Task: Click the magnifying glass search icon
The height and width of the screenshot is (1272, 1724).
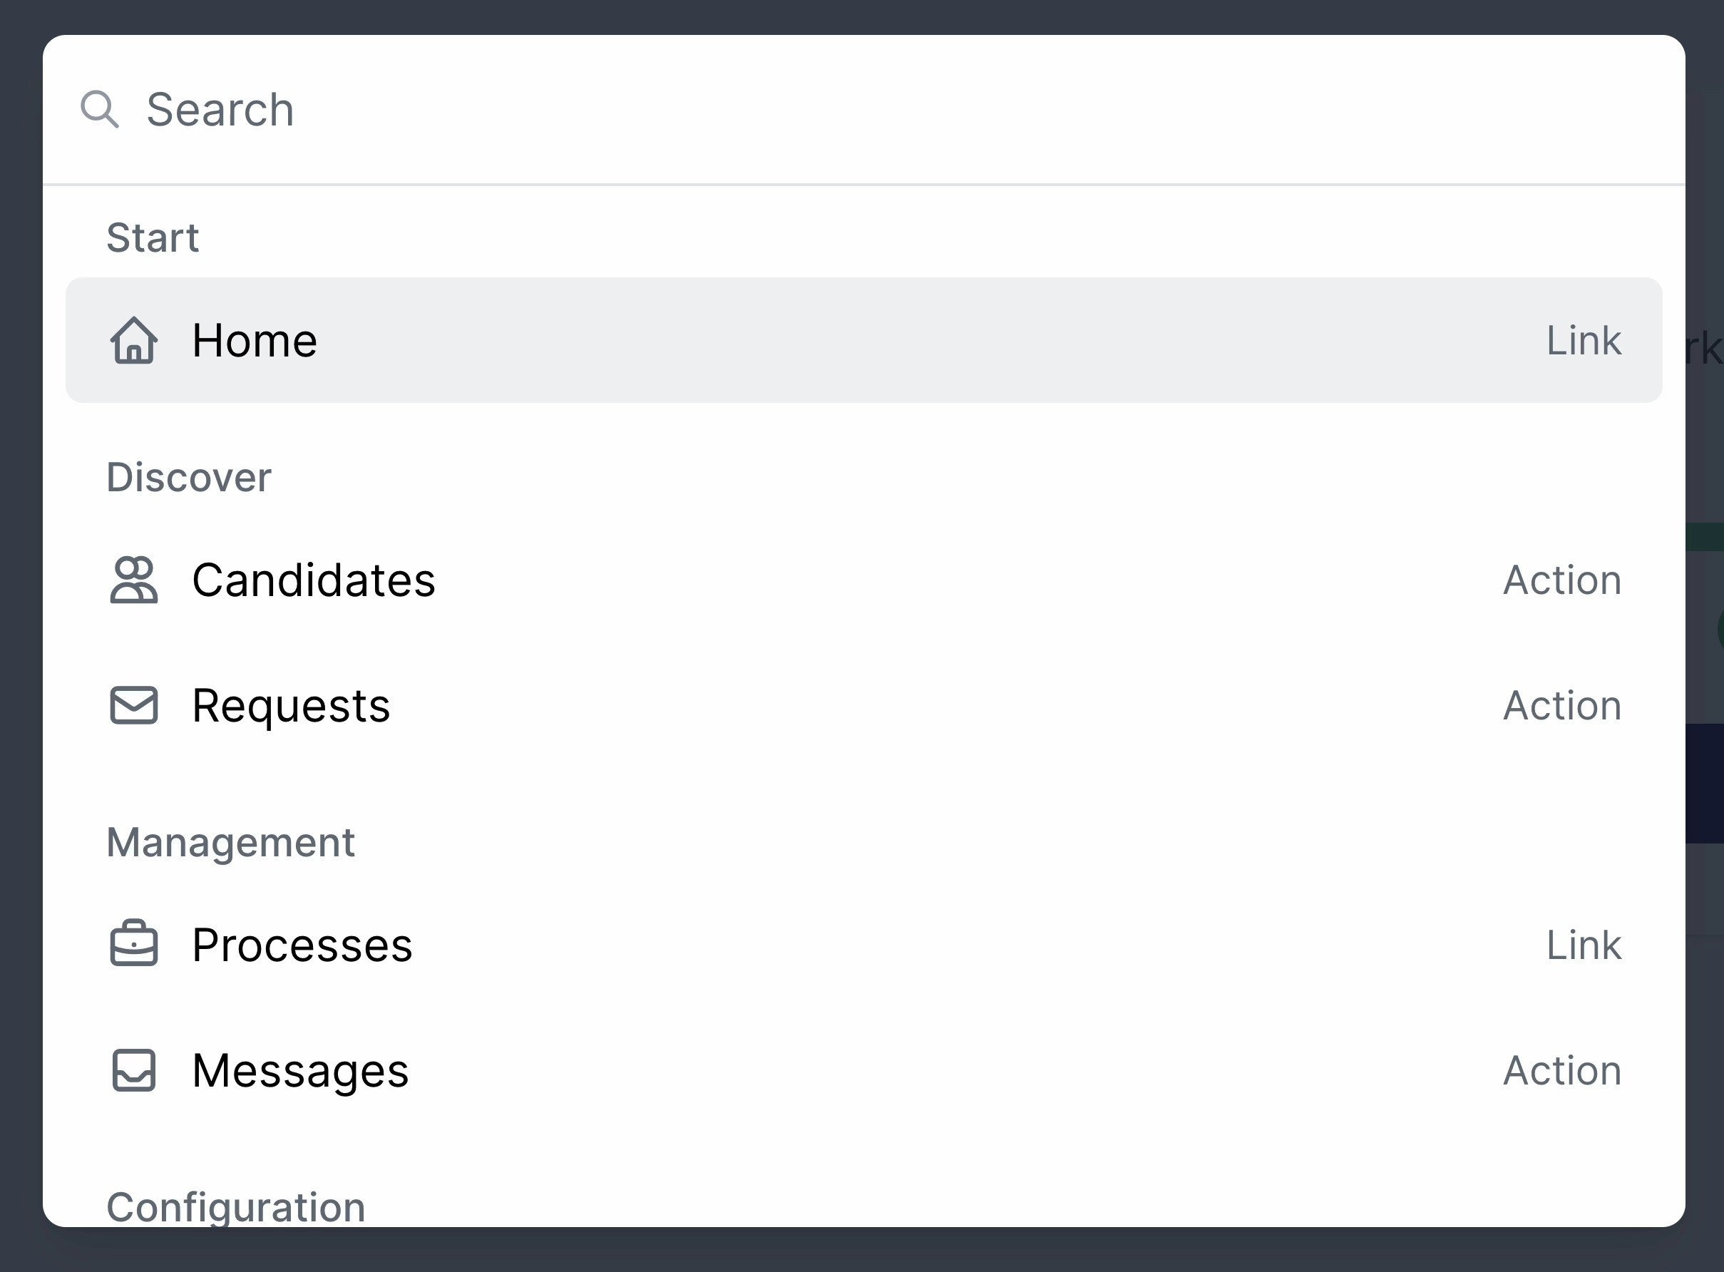Action: click(x=100, y=109)
